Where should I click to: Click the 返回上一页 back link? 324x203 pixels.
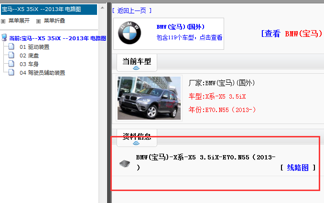click(131, 11)
